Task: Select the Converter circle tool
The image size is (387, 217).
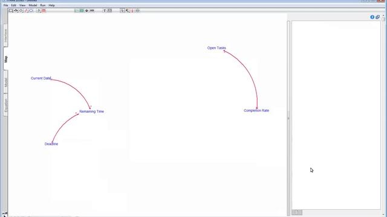Action: [21, 11]
